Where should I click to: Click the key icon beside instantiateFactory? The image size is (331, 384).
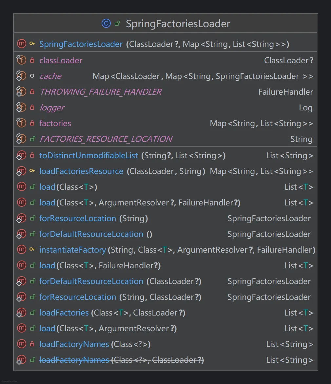pos(32,250)
